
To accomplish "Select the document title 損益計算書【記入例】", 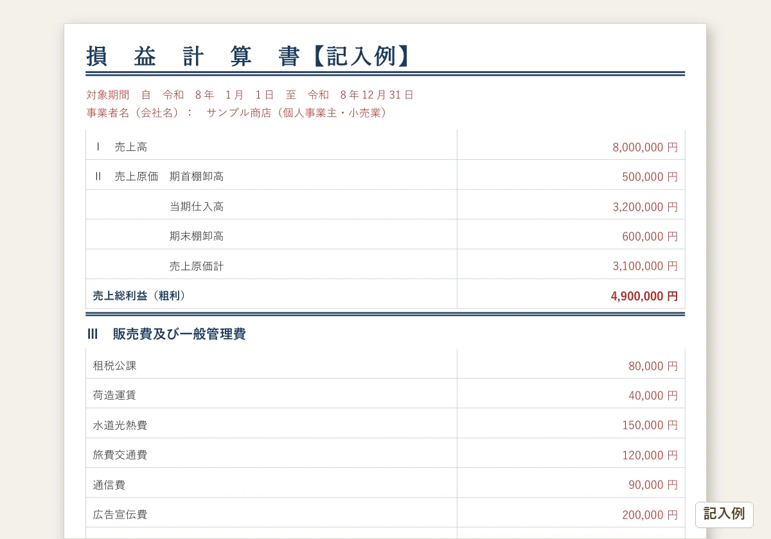I will (x=248, y=56).
